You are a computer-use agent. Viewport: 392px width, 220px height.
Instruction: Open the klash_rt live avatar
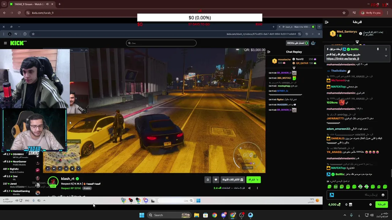[x=53, y=182]
